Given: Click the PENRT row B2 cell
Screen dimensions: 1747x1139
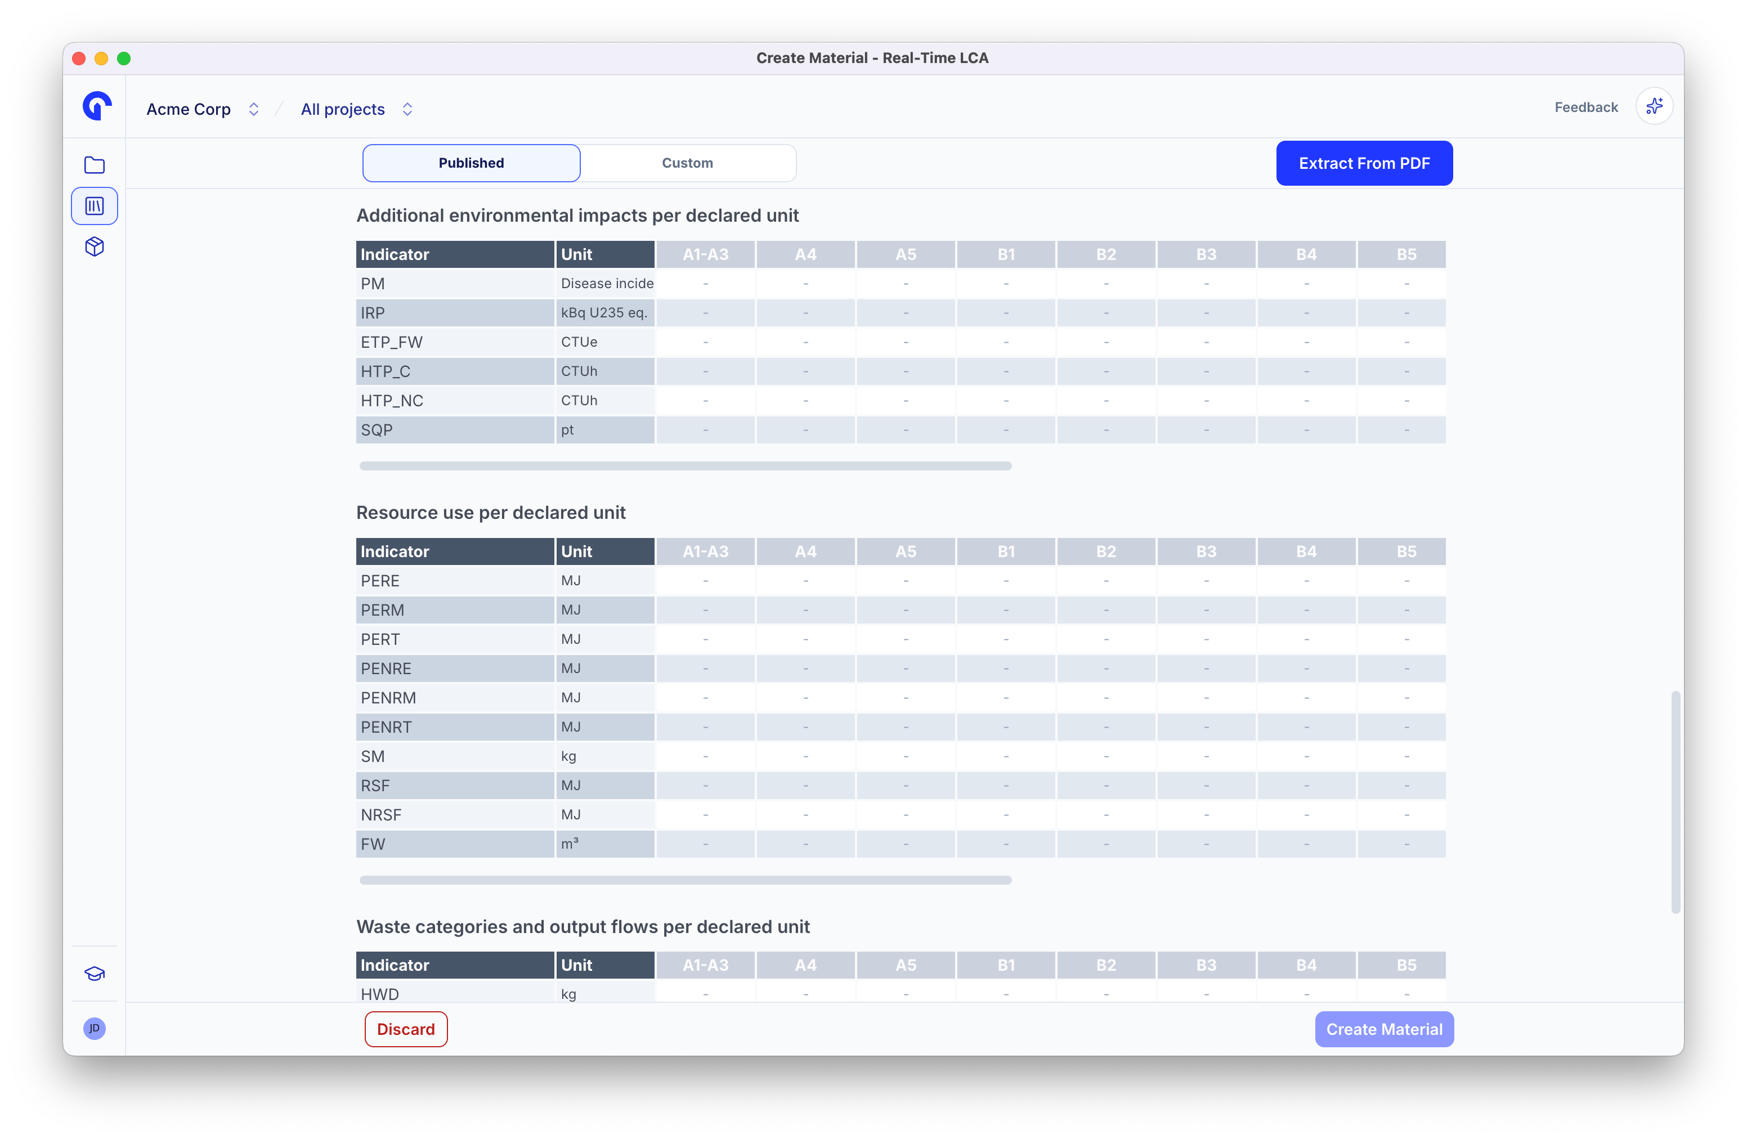Looking at the screenshot, I should [1105, 727].
